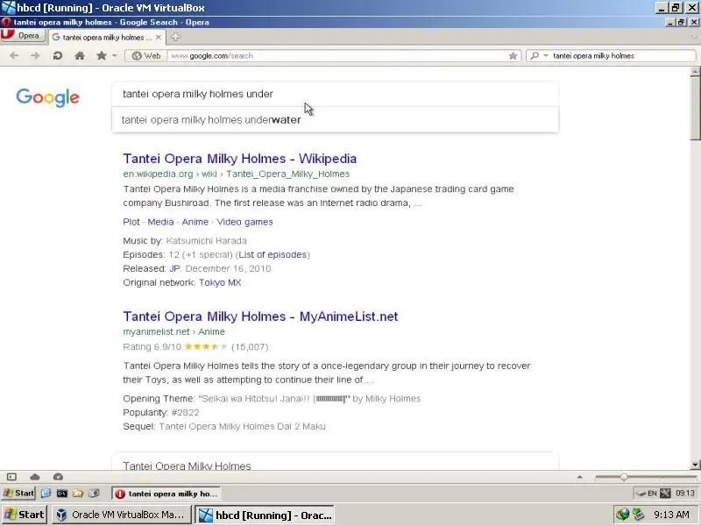The image size is (701, 526).
Task: Open the Tokyo MX link
Action: click(220, 282)
